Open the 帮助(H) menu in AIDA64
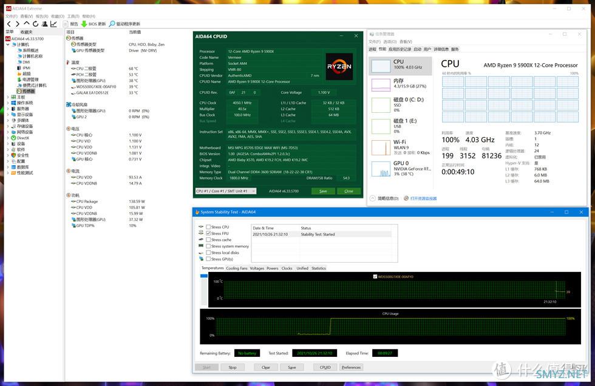Viewport: 595px width, 386px height. (89, 16)
